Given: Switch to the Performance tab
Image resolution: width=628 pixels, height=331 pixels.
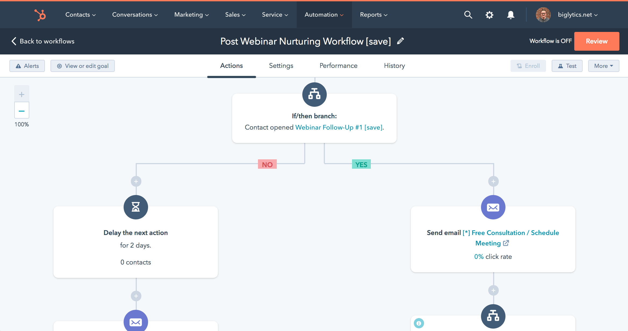Looking at the screenshot, I should pyautogui.click(x=339, y=66).
